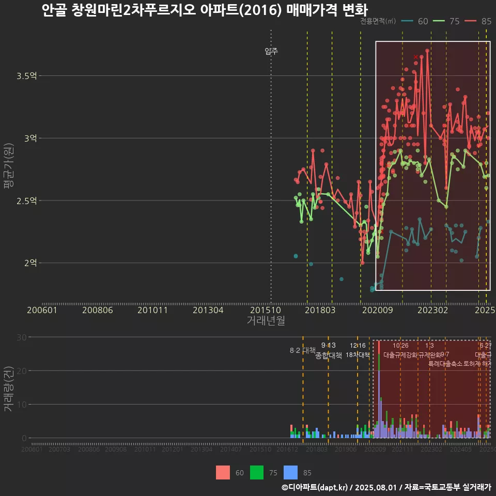Click 201011 on the price chart axis
Screen dimensions: 496x496
[x=152, y=310]
